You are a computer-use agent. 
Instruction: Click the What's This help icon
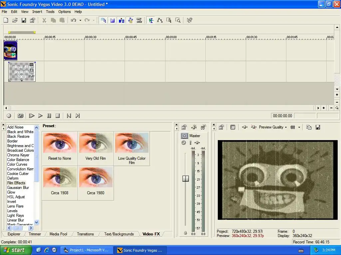pos(189,20)
